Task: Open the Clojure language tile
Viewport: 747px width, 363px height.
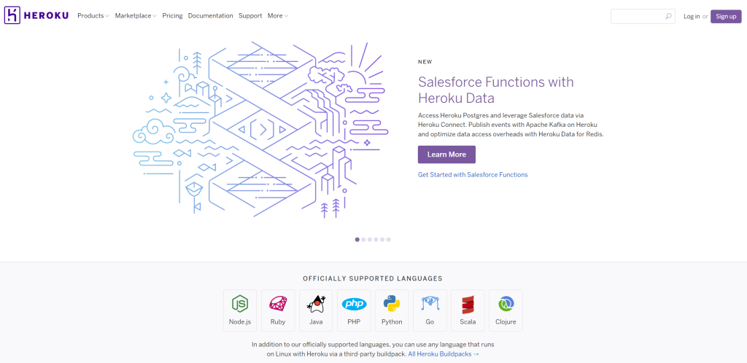Action: (x=506, y=310)
